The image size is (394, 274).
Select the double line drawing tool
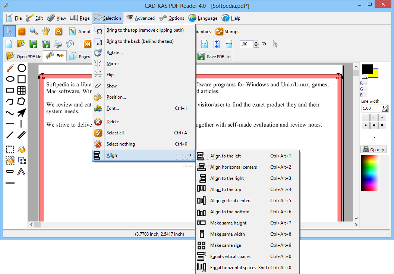(21, 135)
